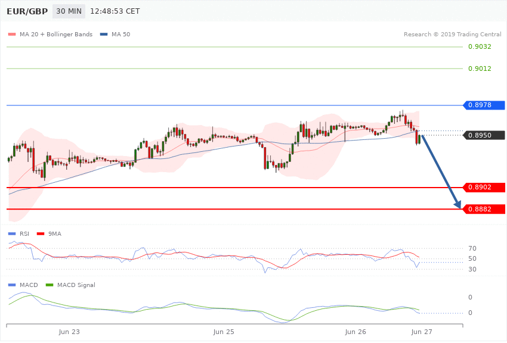Click the red 0.8882 support price tag
The width and height of the screenshot is (507, 343).
click(484, 209)
